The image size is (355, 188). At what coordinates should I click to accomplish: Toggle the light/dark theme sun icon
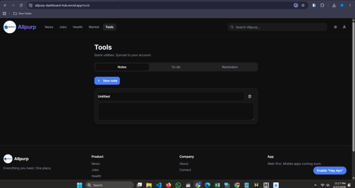tap(335, 27)
